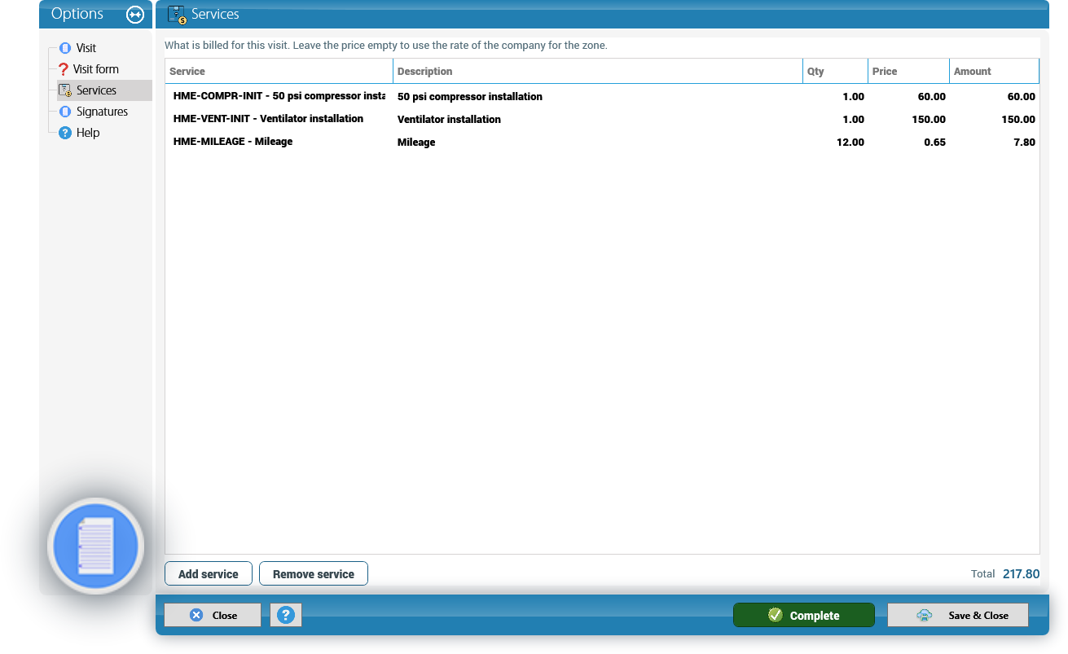Click the Remove service button
This screenshot has height=654, width=1068.
pos(314,573)
